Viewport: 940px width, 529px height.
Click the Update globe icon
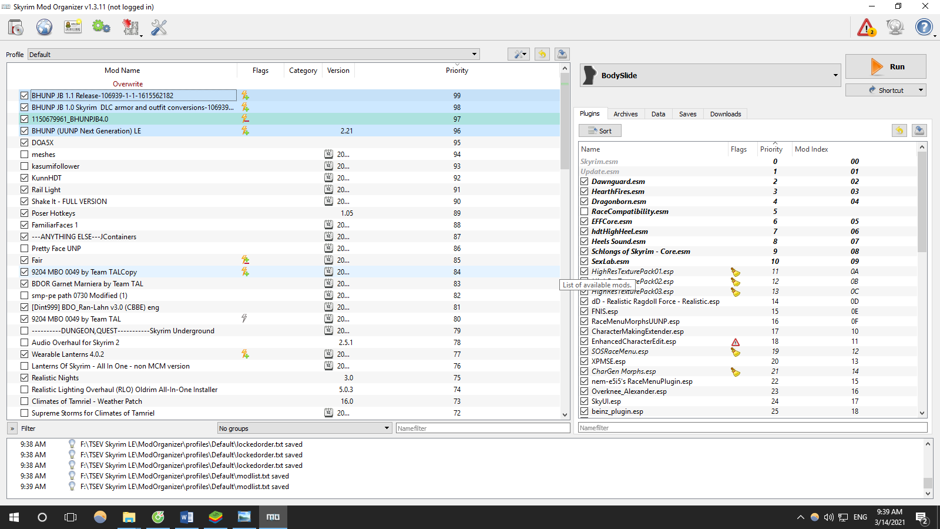pos(895,27)
